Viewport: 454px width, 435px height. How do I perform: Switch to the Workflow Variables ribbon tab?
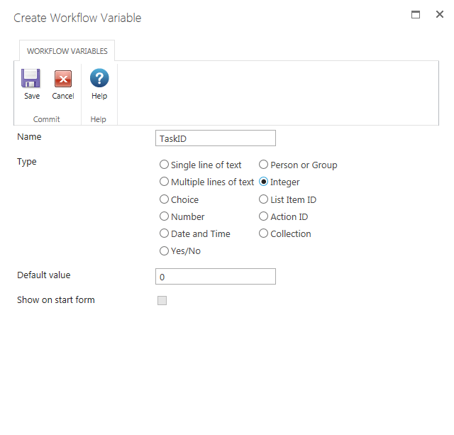pos(67,51)
